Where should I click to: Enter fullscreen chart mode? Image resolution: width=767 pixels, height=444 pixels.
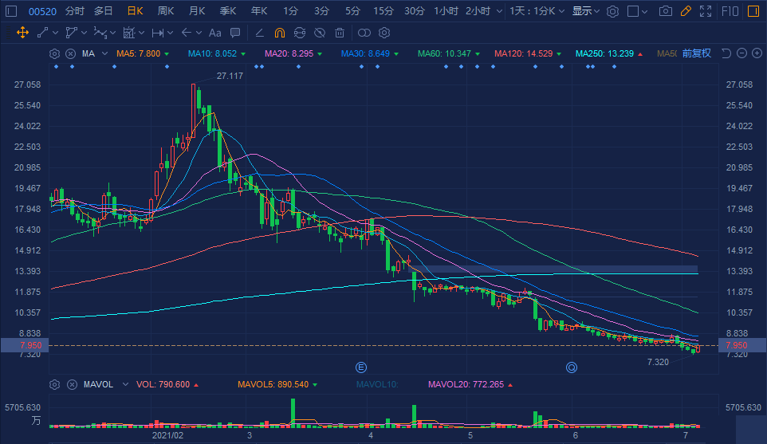click(x=706, y=10)
